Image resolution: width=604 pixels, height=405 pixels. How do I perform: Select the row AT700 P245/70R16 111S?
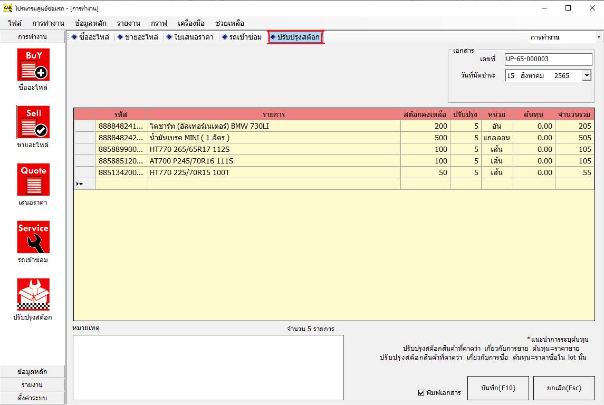[334, 161]
